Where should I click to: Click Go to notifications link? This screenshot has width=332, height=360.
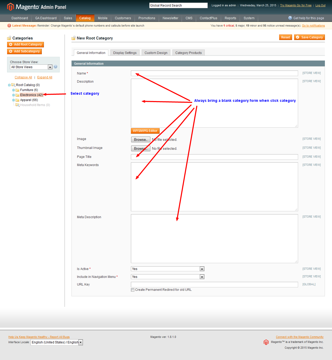(x=313, y=26)
